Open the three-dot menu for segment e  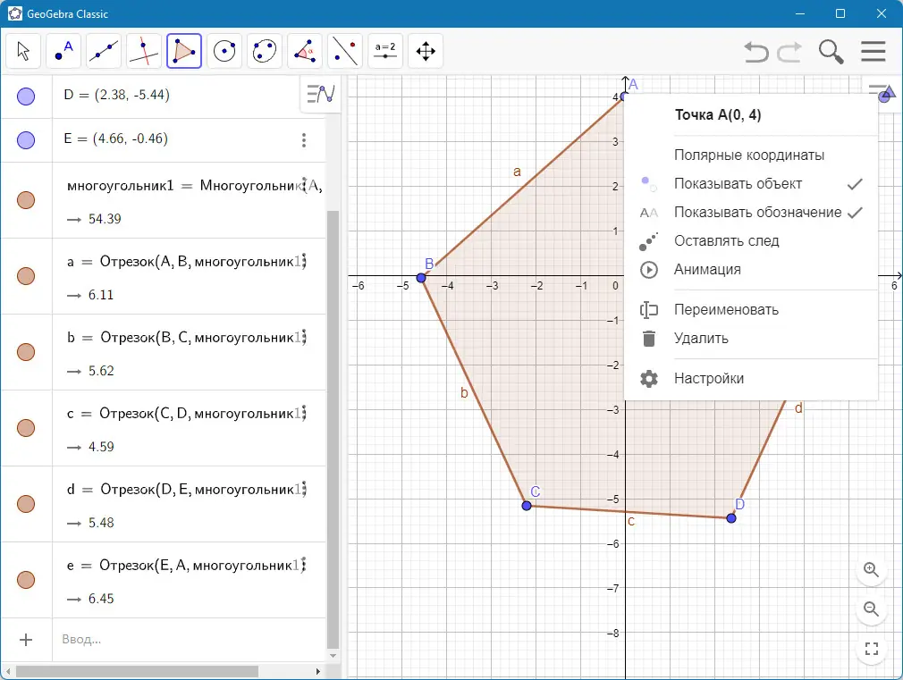(304, 566)
